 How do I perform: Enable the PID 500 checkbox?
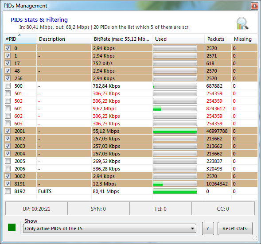[x=8, y=86]
